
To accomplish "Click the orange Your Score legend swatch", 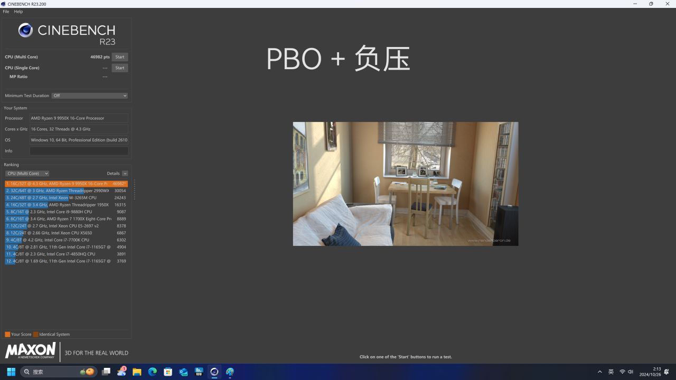I will [7, 334].
